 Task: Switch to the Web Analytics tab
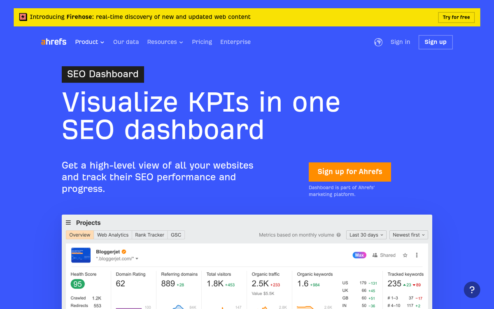[113, 235]
